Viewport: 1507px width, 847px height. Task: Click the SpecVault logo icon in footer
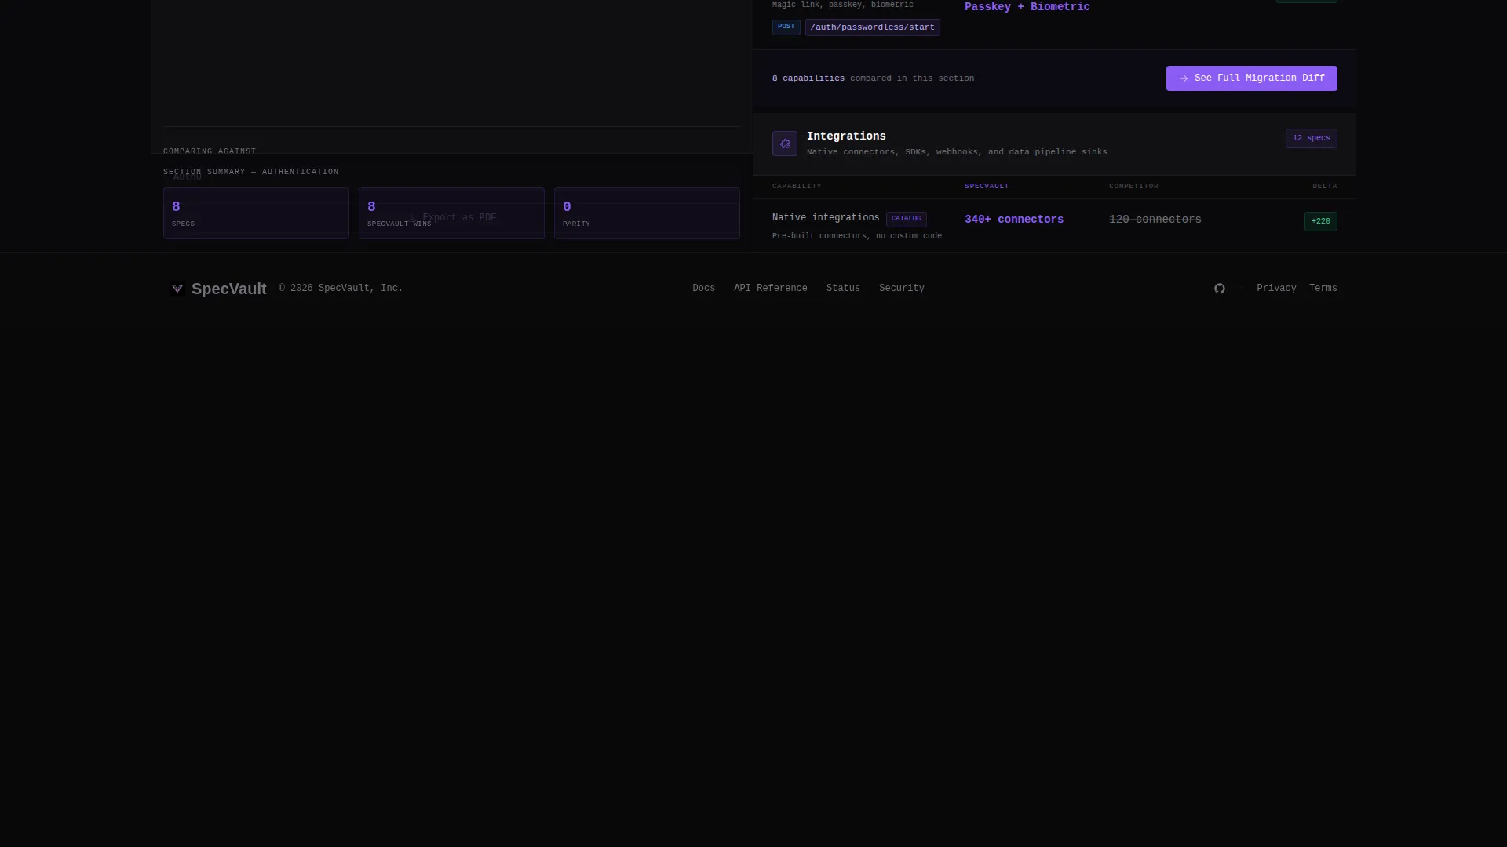tap(177, 289)
